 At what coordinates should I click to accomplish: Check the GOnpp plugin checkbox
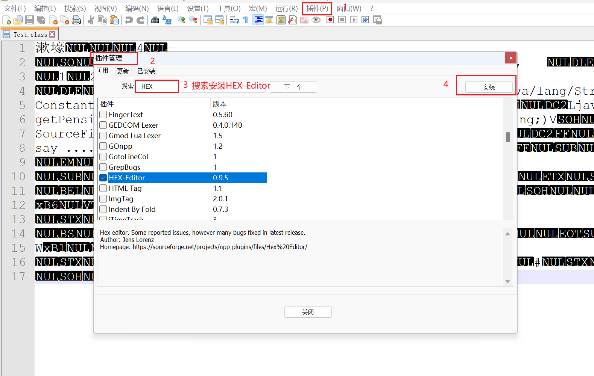point(103,146)
